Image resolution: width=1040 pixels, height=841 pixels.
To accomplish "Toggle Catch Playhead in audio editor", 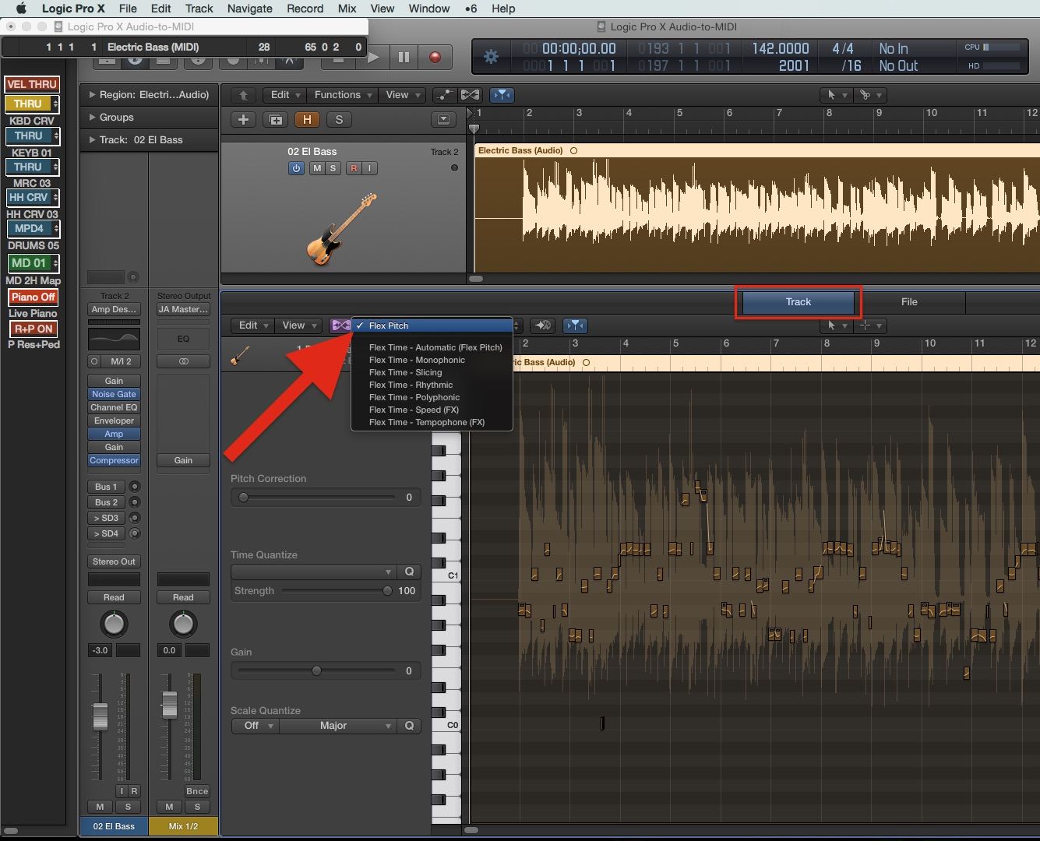I will 575,325.
